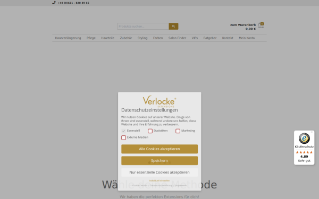The image size is (319, 199).
Task: Click zum Warenkorb link
Action: (243, 25)
